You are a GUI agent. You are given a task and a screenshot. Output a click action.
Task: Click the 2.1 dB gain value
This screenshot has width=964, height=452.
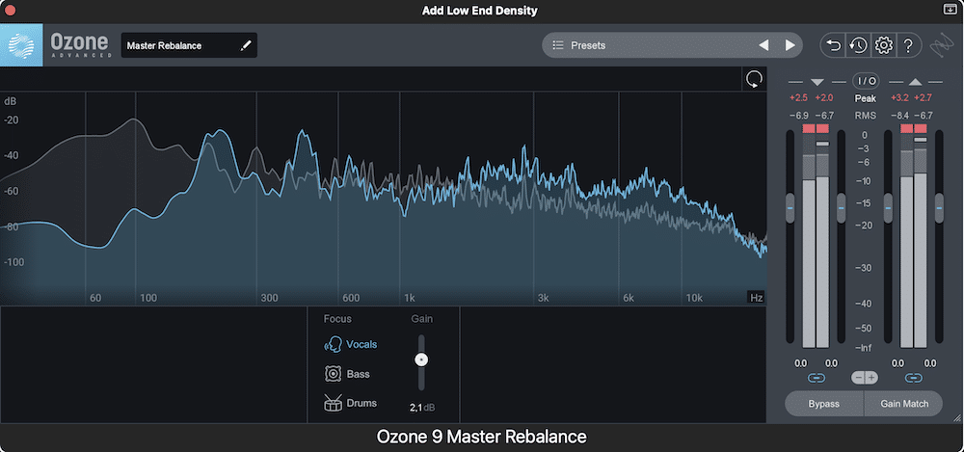423,408
